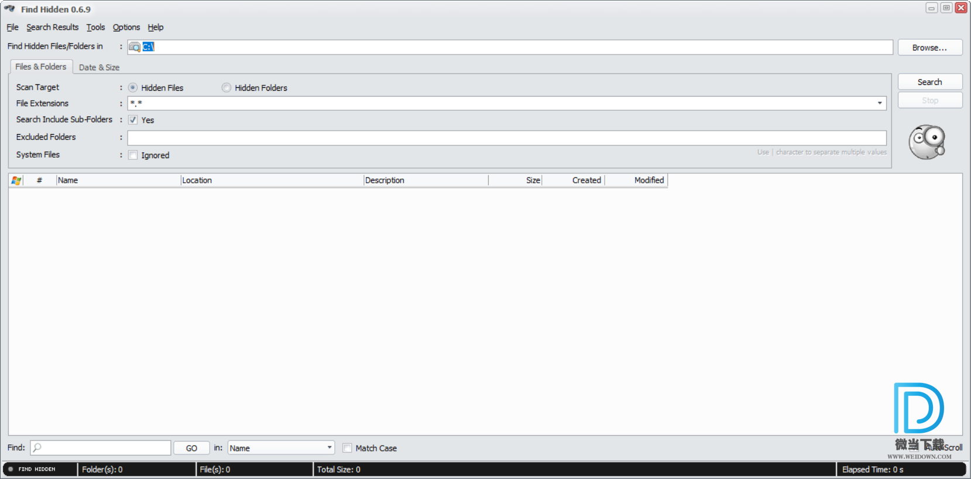Image resolution: width=971 pixels, height=479 pixels.
Task: Click the FIND HIDDEN status bar label
Action: click(36, 469)
